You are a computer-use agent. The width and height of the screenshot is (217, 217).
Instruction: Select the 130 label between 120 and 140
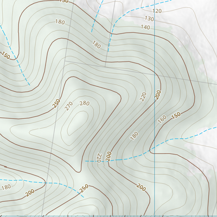[149, 18]
